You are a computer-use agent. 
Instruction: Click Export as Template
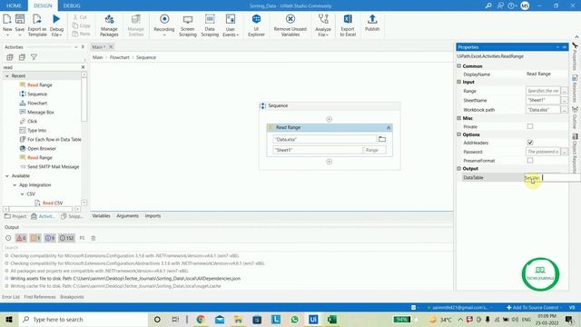pos(37,25)
